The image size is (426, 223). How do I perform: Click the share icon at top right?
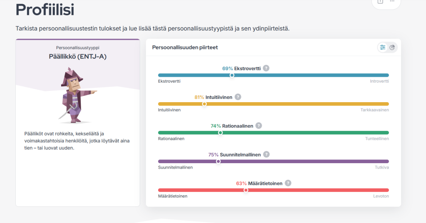[x=380, y=2]
